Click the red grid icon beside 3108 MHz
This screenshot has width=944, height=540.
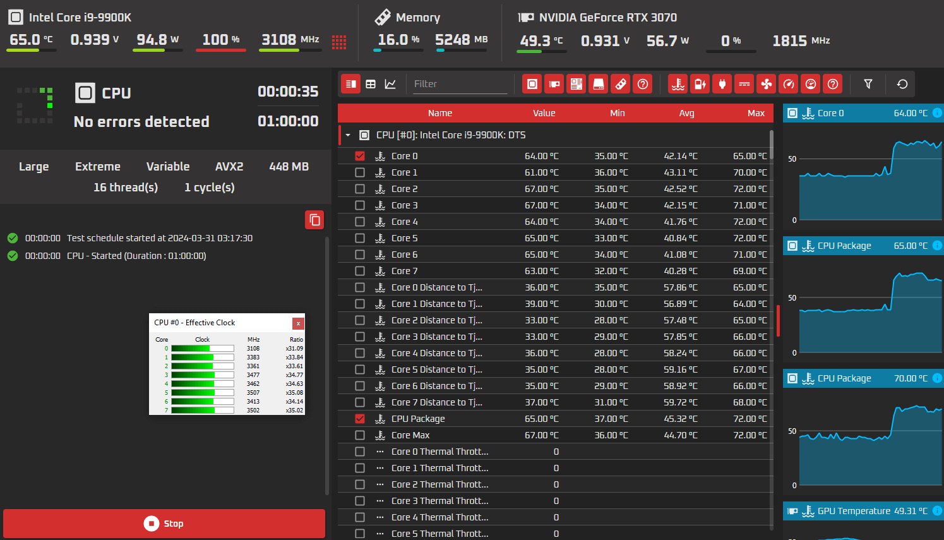(339, 42)
